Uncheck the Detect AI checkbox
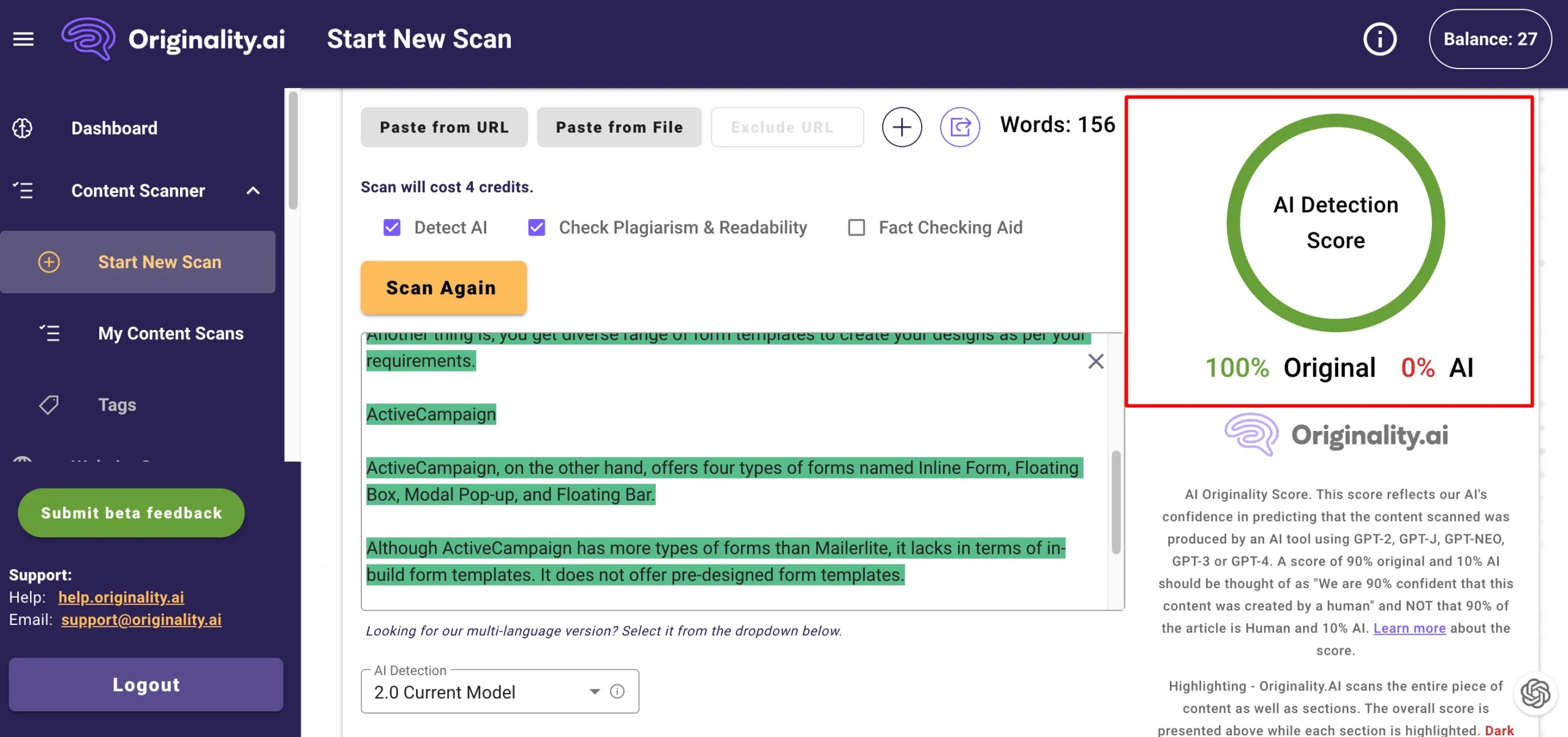Screen dimensions: 1568x737 click(391, 227)
